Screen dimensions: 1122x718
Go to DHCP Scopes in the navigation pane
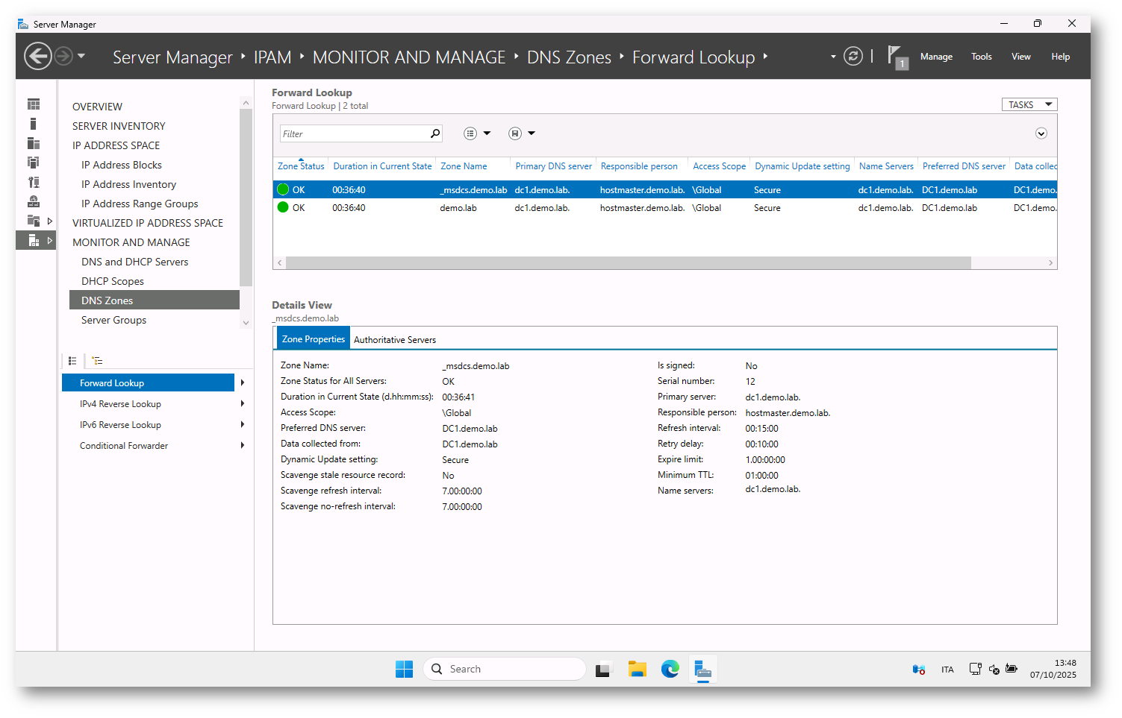pos(113,281)
